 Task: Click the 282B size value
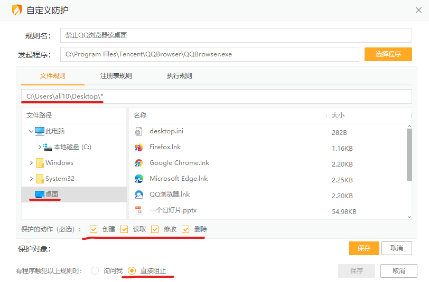point(339,132)
